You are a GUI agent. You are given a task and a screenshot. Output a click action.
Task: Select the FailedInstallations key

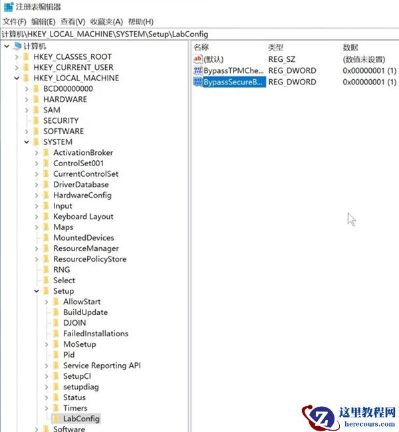tap(96, 334)
